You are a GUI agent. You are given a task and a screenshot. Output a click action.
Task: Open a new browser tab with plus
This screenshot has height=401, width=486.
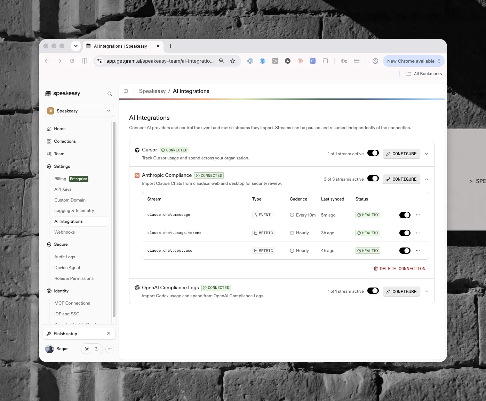(170, 46)
